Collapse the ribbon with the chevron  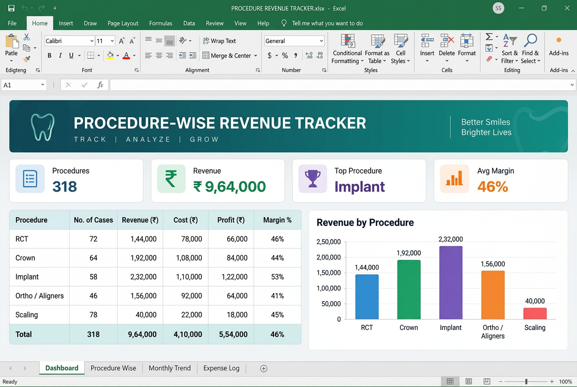pyautogui.click(x=573, y=71)
